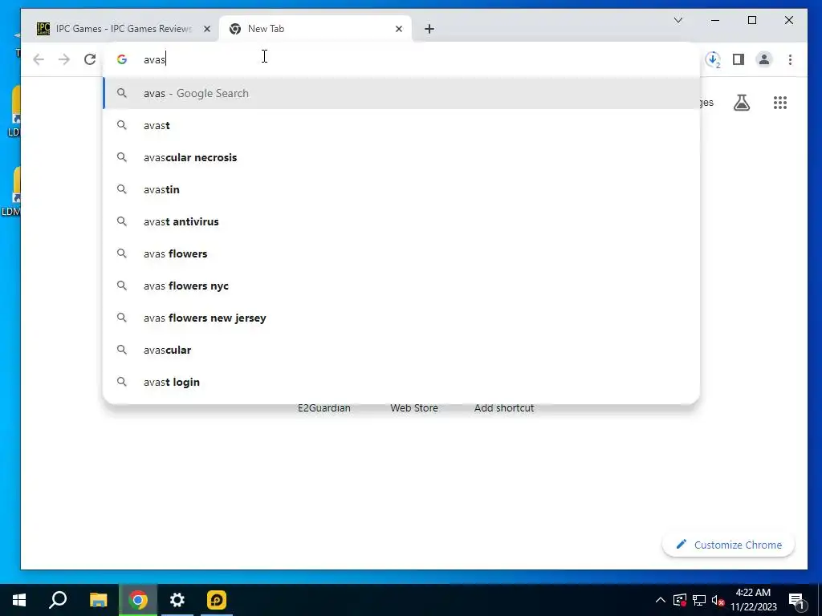Select the 'avastin' suggestion

click(x=401, y=189)
